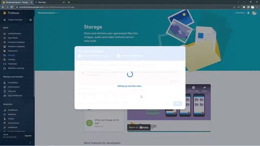Viewport: 260px width, 146px height.
Task: Close the React App tab
Action: (64, 2)
